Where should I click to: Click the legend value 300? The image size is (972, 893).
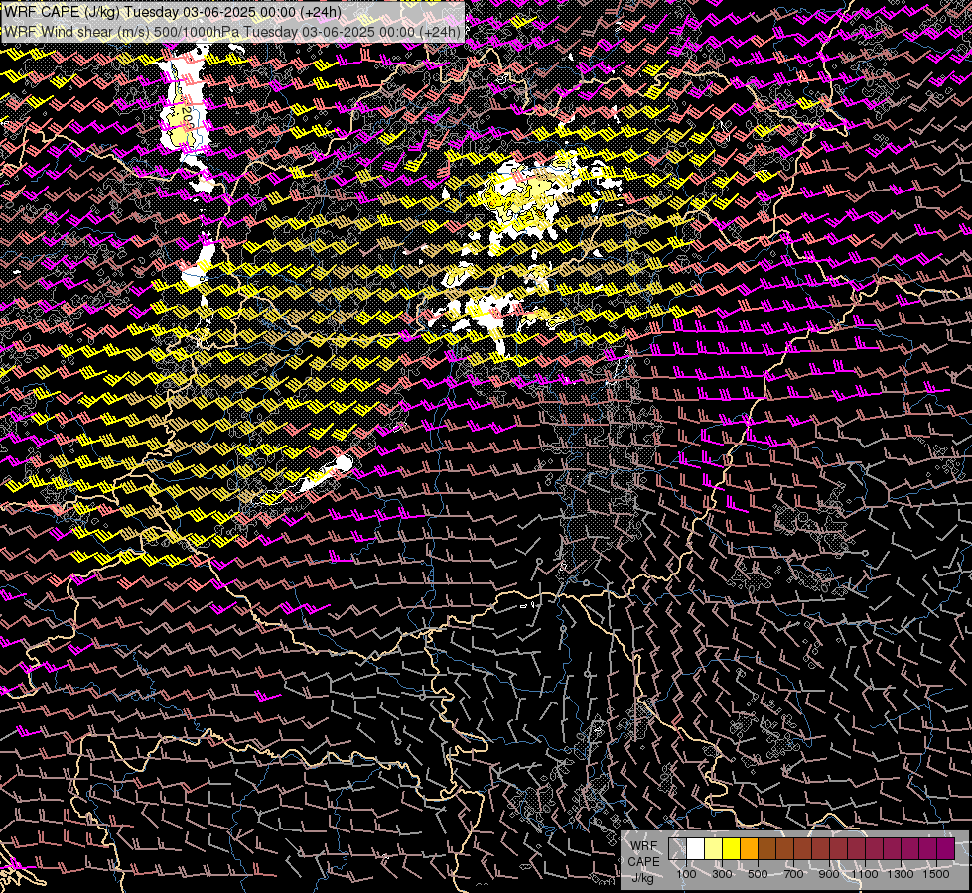click(x=722, y=874)
